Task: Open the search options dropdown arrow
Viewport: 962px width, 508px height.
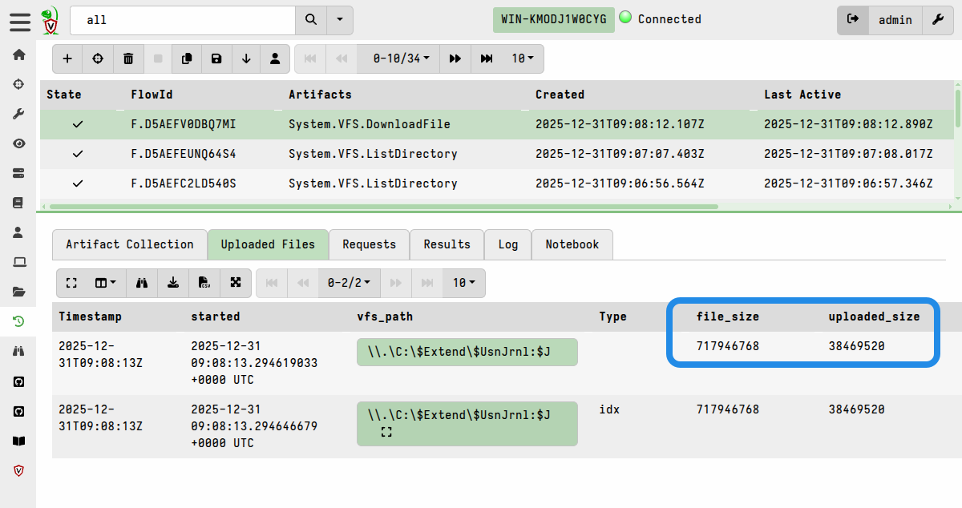Action: pyautogui.click(x=341, y=20)
